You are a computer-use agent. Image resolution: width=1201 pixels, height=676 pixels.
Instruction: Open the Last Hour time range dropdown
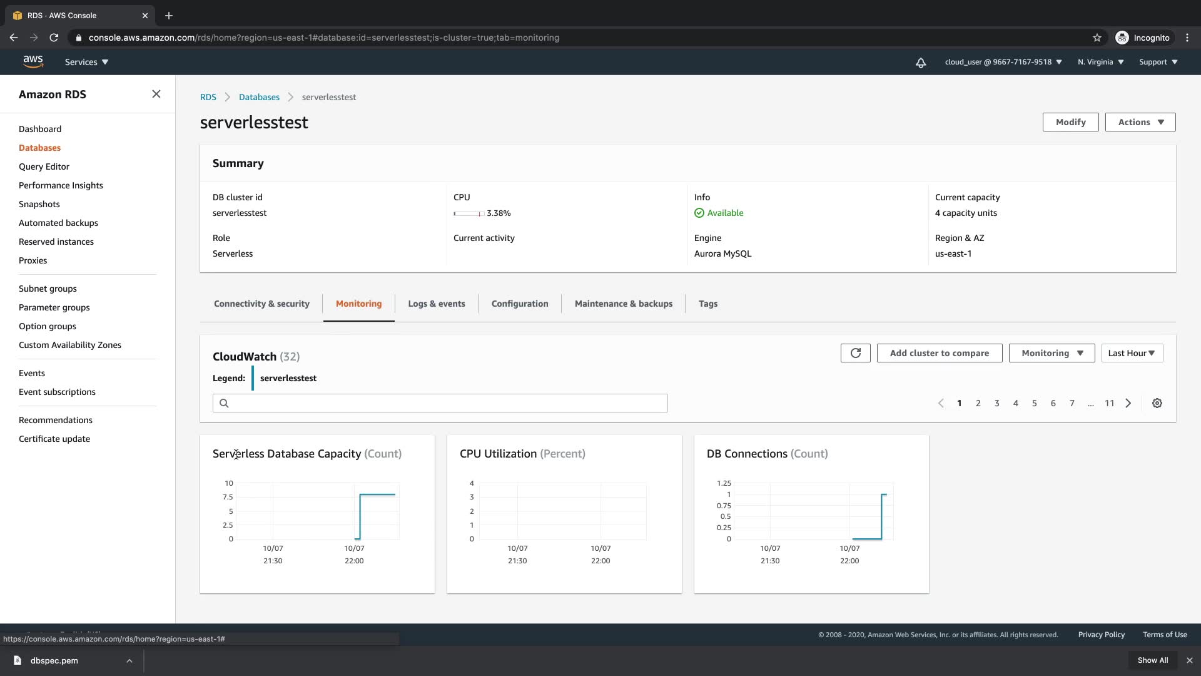click(1132, 353)
